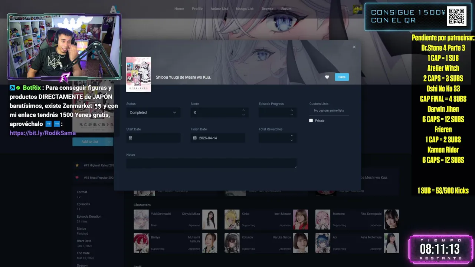Click the Kokutou character name

(x=247, y=237)
